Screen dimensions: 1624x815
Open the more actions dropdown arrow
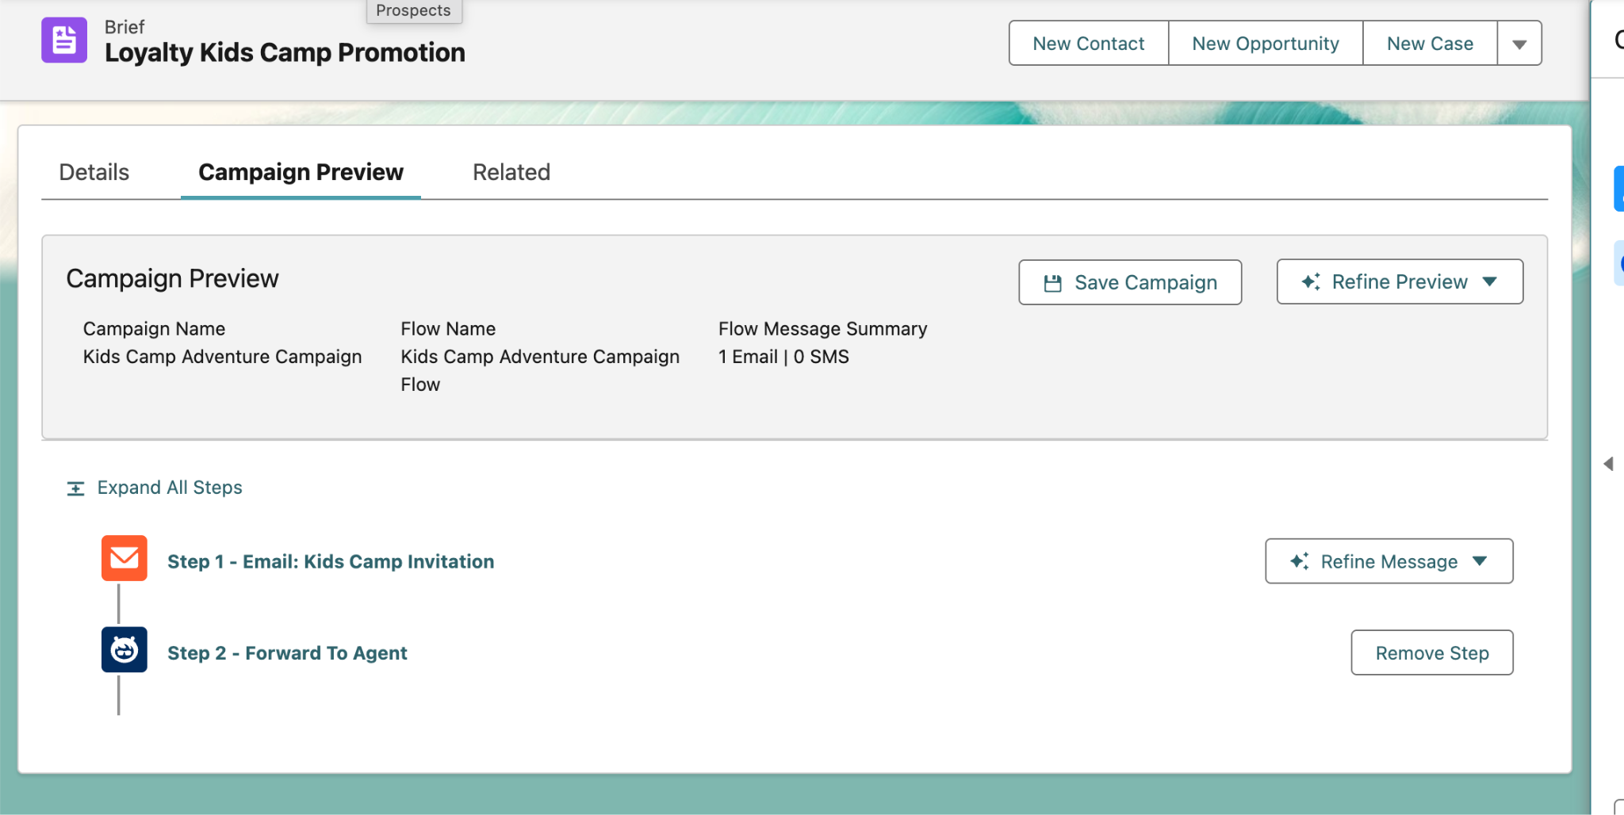coord(1519,44)
